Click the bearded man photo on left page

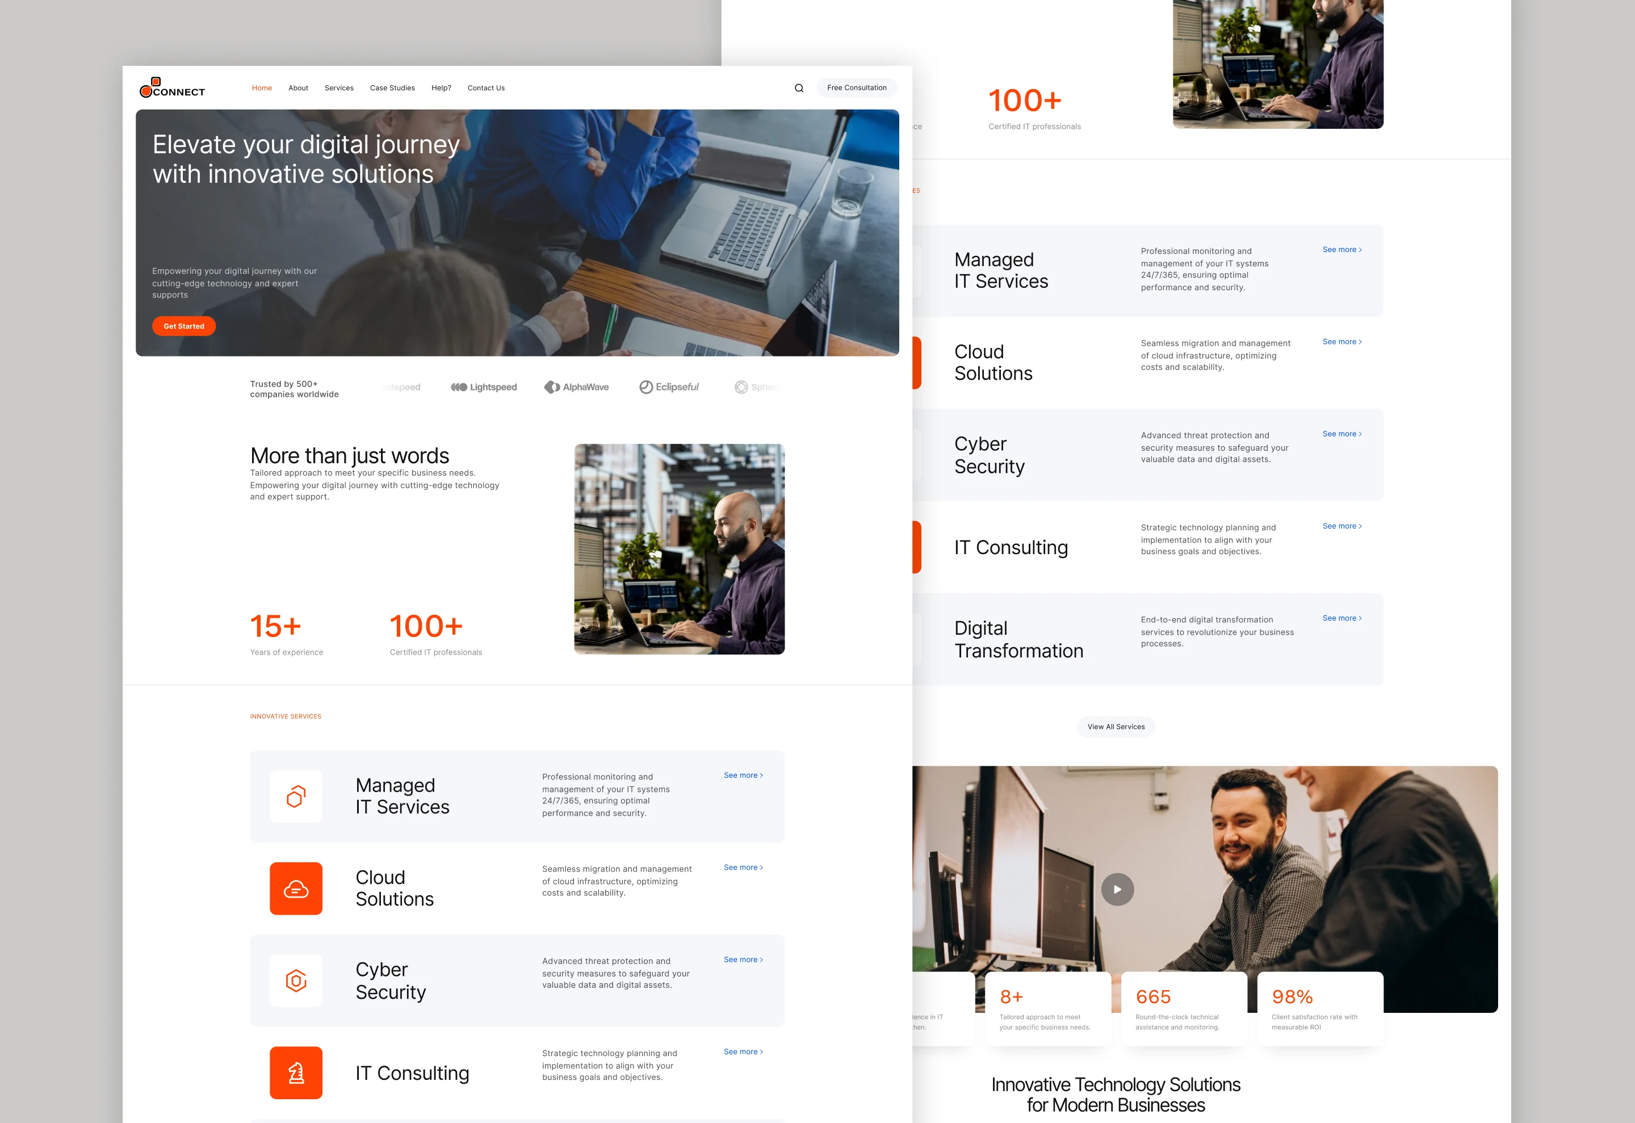[679, 549]
